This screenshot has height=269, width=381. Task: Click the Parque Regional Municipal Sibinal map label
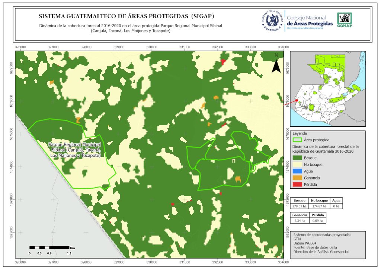[x=76, y=150]
